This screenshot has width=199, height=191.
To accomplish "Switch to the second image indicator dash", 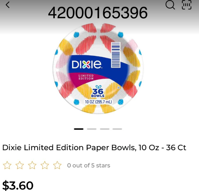I will [92, 129].
